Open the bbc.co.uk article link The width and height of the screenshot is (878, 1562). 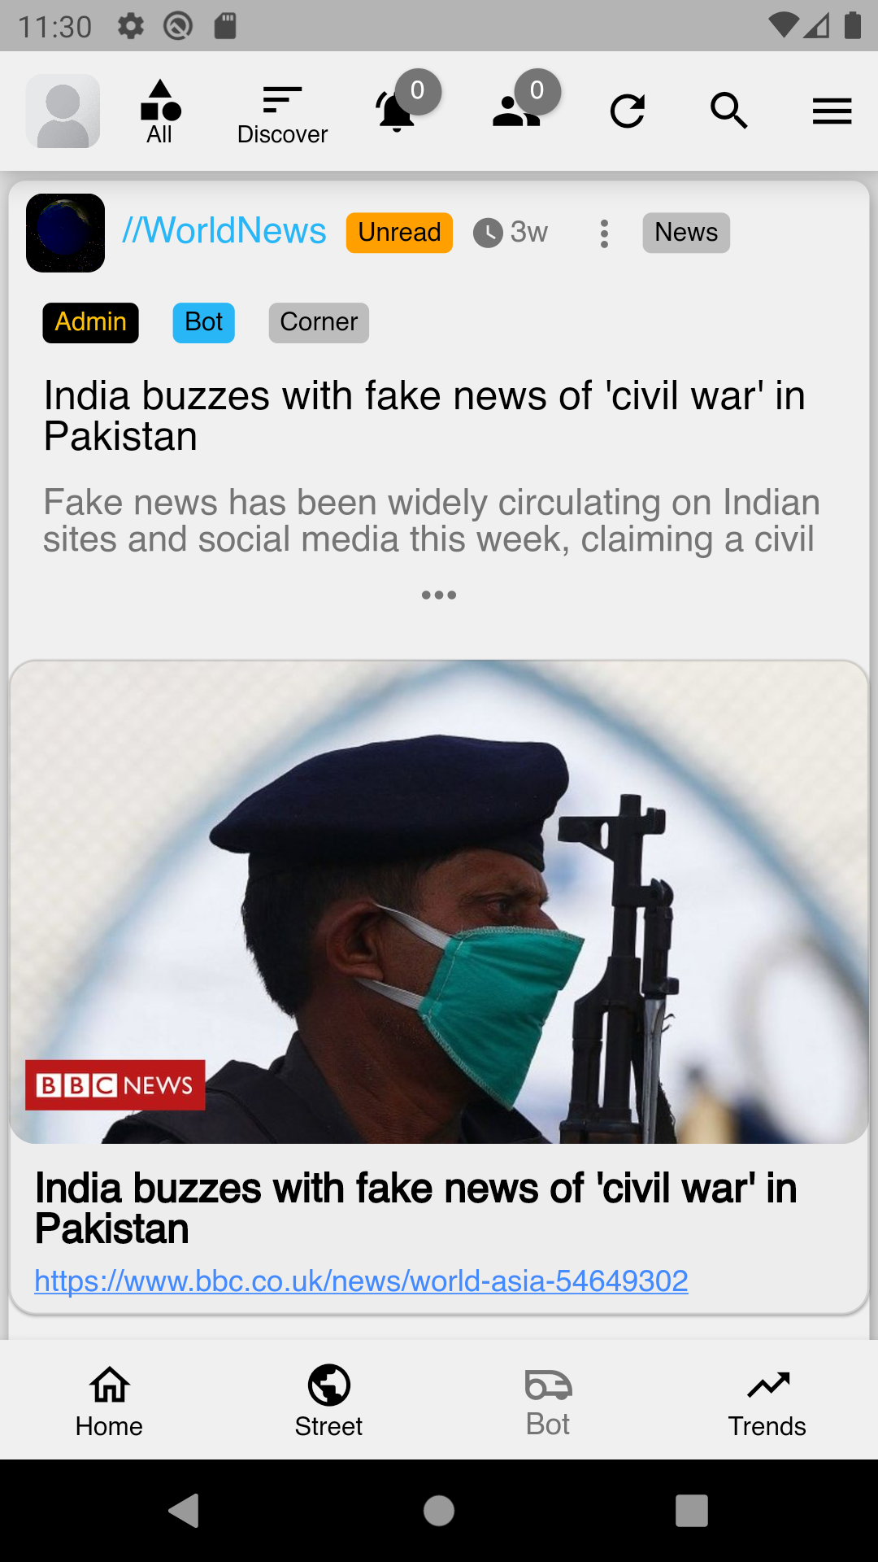(361, 1281)
